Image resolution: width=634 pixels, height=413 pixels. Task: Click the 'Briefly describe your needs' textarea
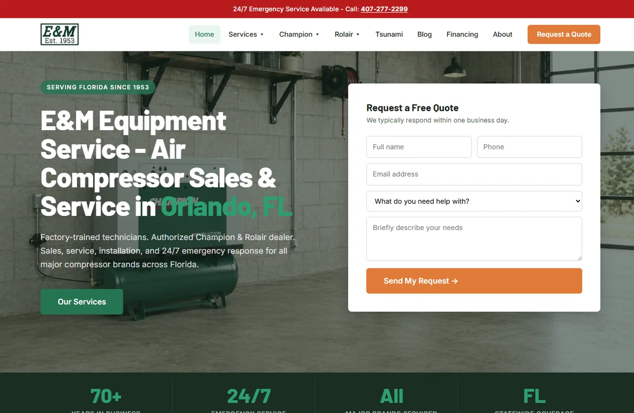(474, 239)
